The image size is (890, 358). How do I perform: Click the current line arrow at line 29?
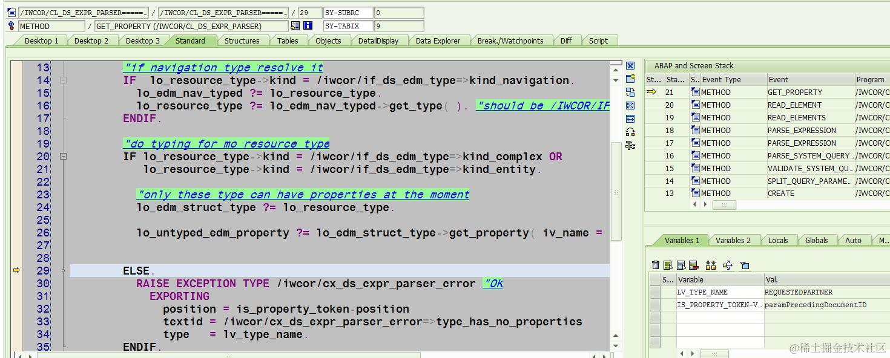point(16,270)
